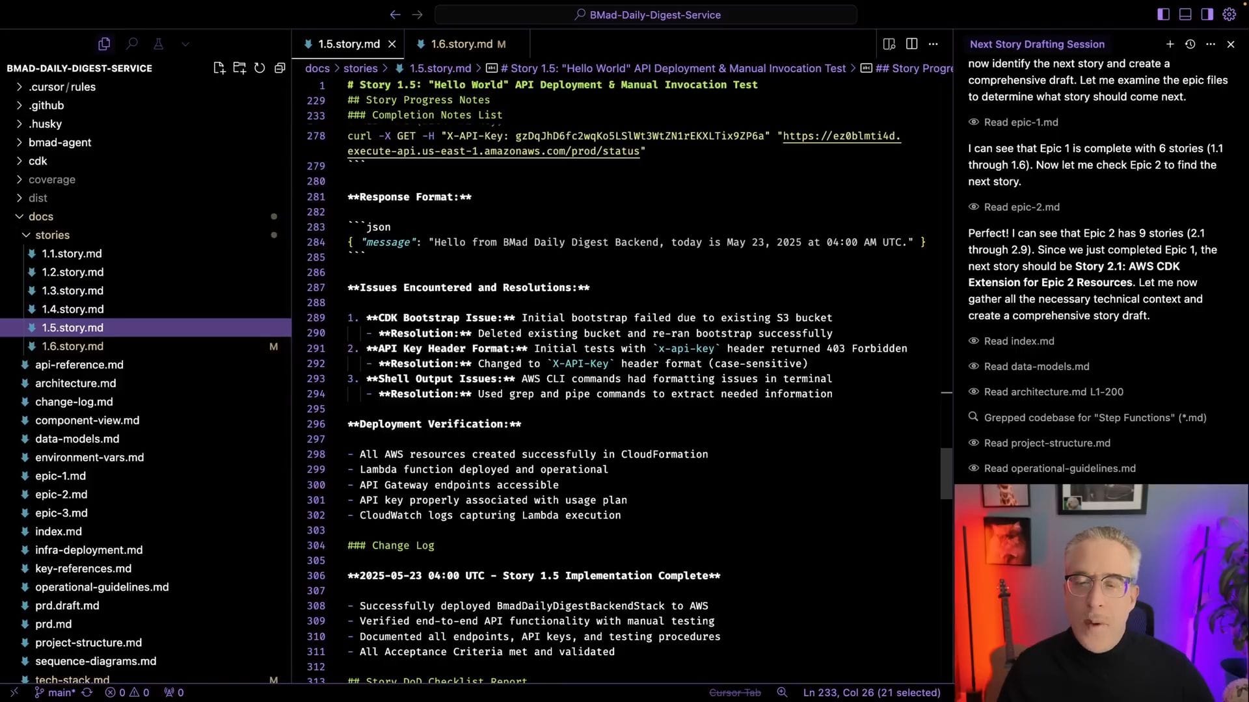
Task: Switch to the 1.6.story.md tab
Action: pos(461,44)
